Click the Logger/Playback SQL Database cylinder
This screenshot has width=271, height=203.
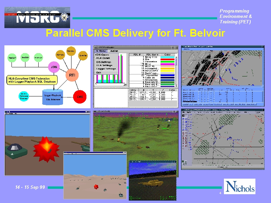tap(53, 97)
